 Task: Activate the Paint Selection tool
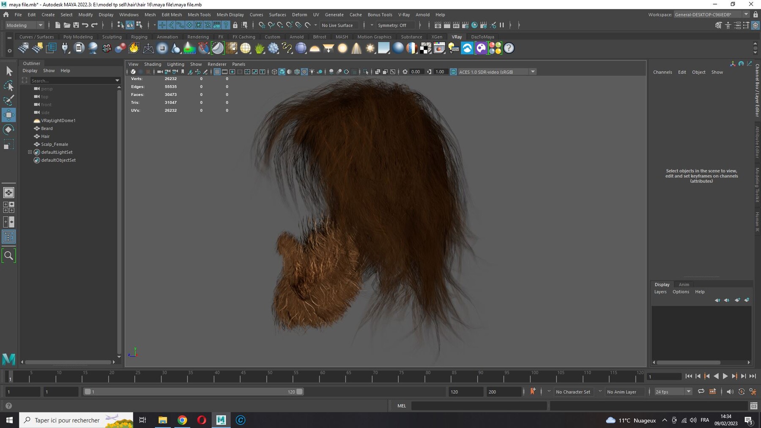click(x=8, y=100)
